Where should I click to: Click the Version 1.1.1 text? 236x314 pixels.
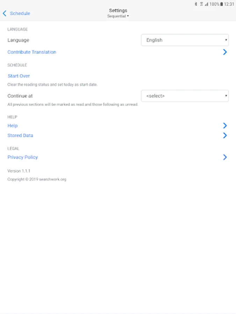[19, 171]
